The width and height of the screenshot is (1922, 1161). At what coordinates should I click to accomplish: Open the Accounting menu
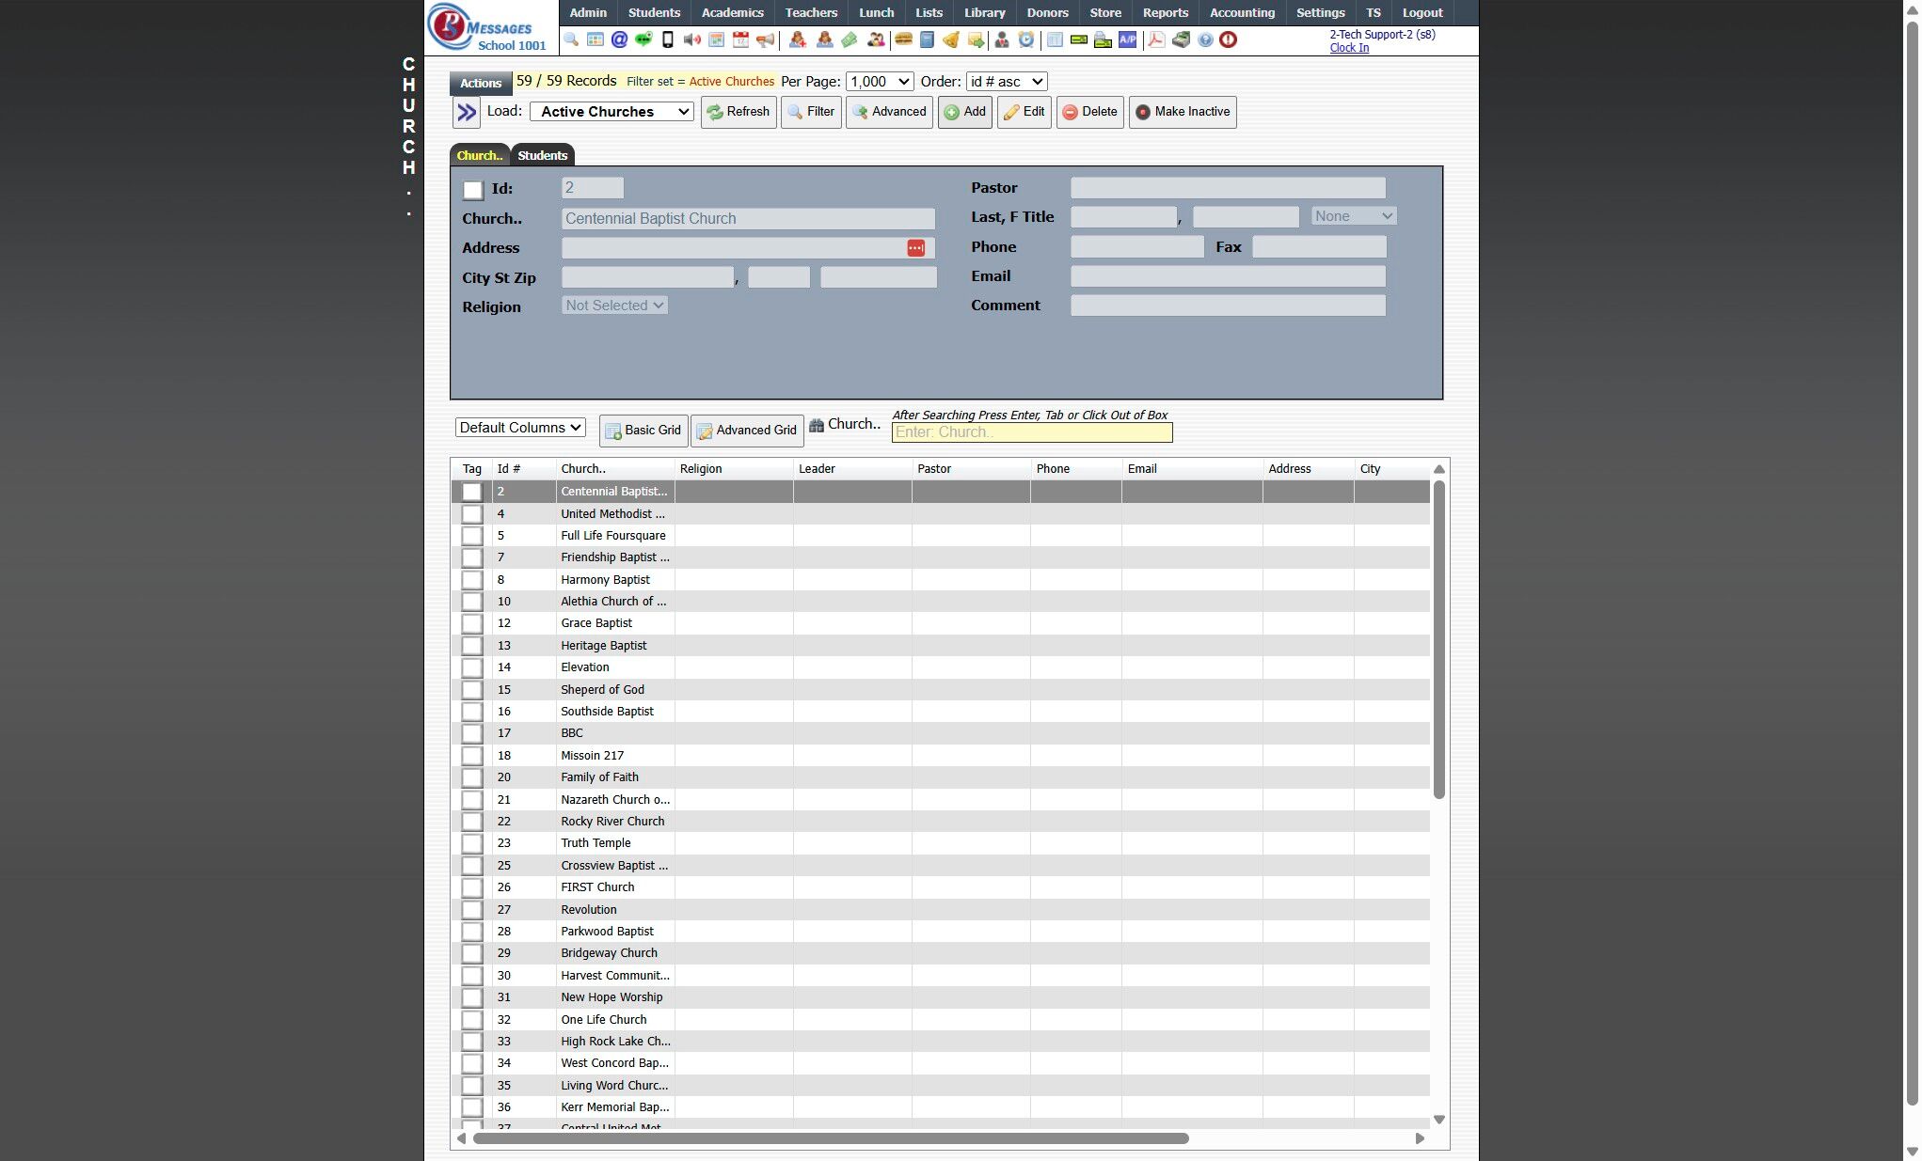pyautogui.click(x=1241, y=12)
